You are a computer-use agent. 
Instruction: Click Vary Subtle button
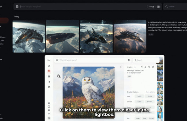pos(139,97)
